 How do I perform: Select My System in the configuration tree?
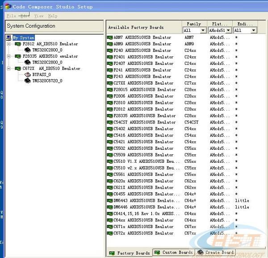pyautogui.click(x=24, y=38)
